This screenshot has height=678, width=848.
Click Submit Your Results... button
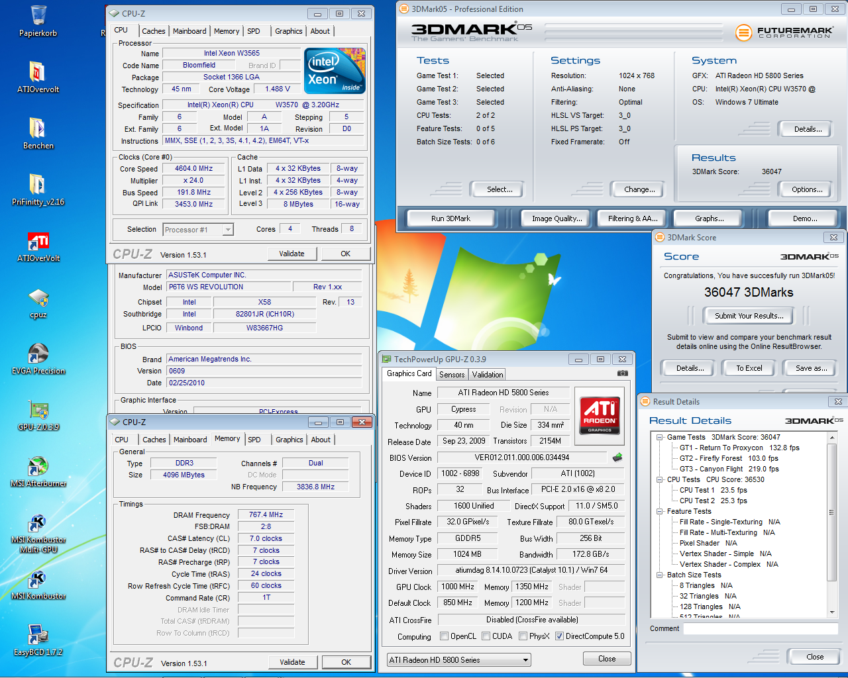point(749,316)
